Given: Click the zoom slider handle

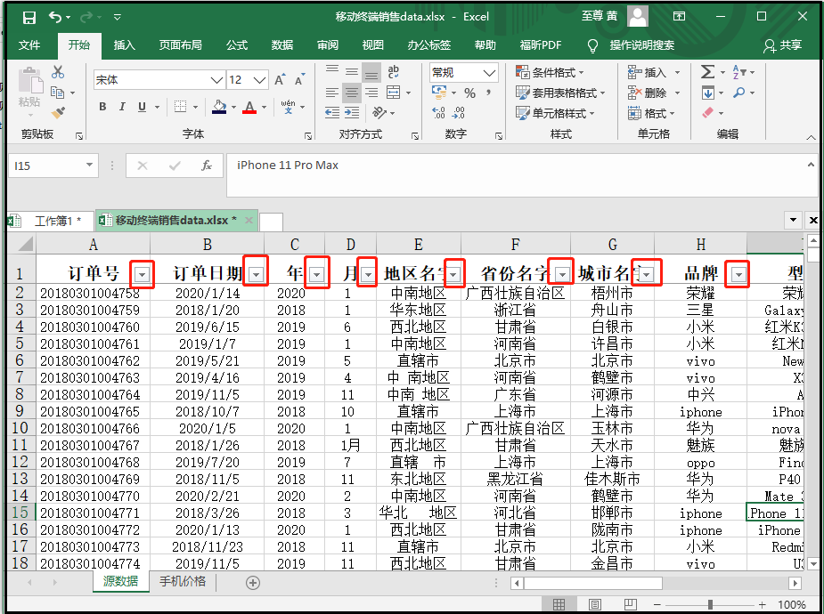Looking at the screenshot, I should (711, 604).
